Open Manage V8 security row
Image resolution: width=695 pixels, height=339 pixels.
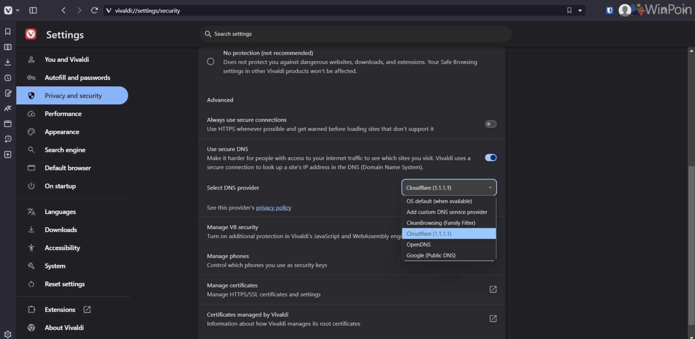(352, 231)
